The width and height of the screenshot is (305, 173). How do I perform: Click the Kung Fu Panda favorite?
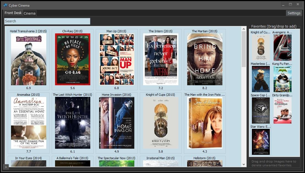click(283, 79)
